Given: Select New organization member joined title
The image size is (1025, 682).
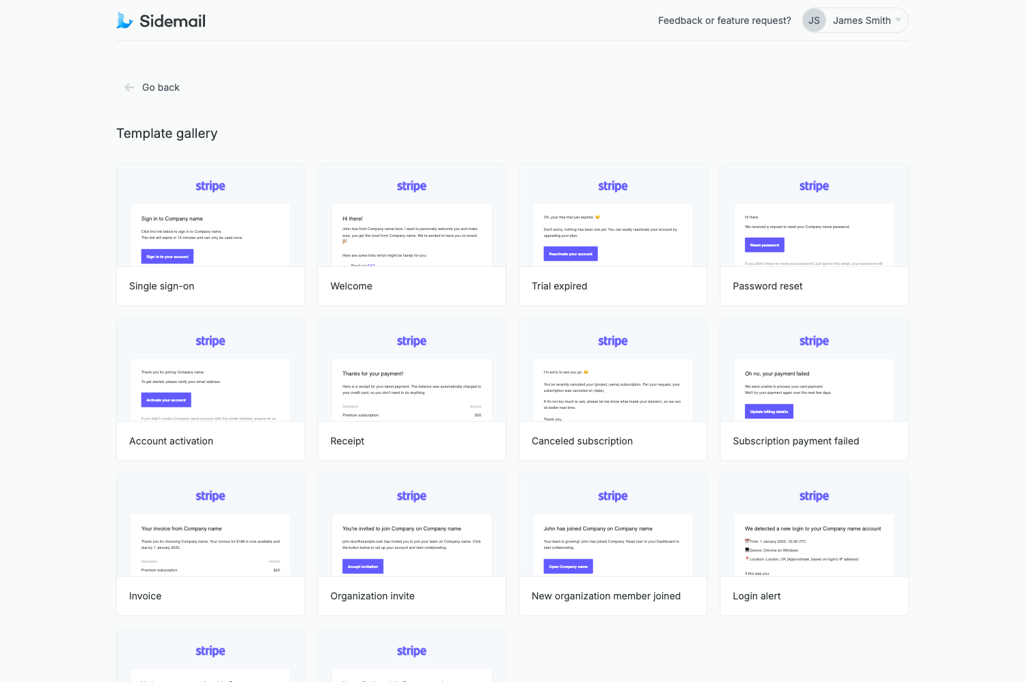Looking at the screenshot, I should 606,596.
